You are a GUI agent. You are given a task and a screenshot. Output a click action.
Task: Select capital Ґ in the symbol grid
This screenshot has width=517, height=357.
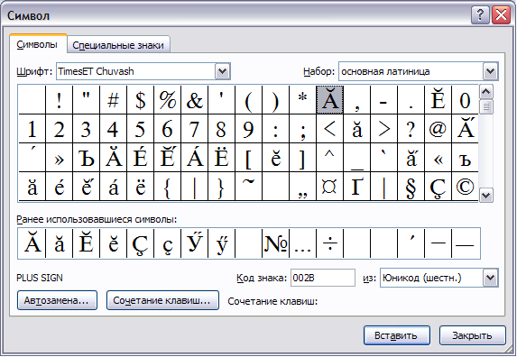click(356, 186)
